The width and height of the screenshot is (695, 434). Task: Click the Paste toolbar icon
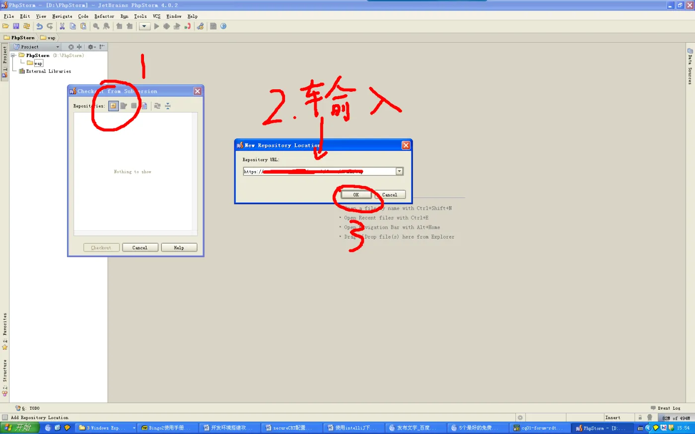pyautogui.click(x=83, y=26)
